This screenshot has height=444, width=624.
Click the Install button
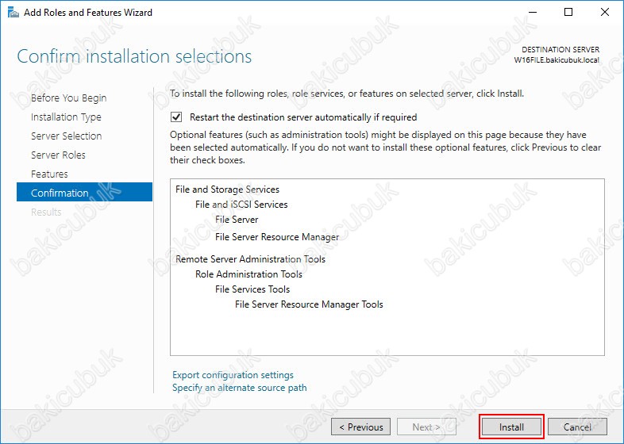(x=511, y=427)
